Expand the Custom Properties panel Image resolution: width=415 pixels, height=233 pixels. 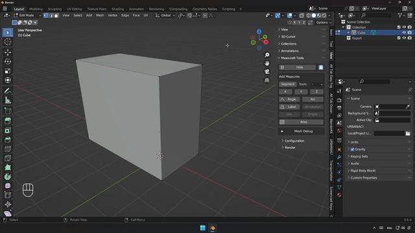point(364,178)
